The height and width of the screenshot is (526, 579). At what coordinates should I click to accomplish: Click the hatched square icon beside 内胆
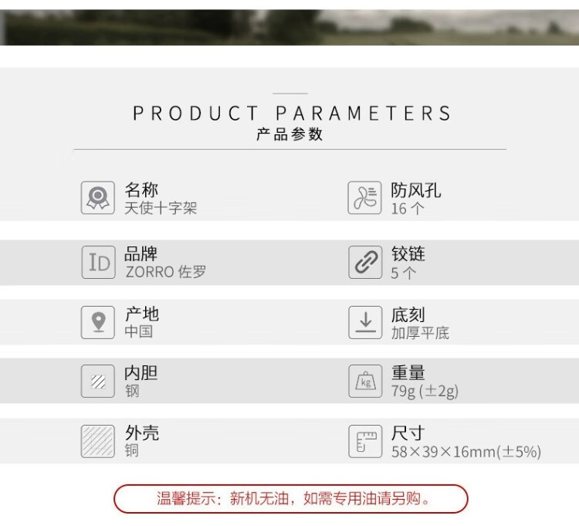[98, 381]
